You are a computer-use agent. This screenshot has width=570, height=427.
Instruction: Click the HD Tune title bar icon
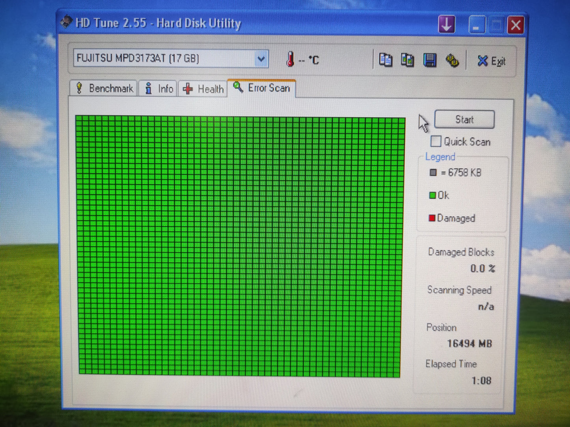[x=66, y=22]
